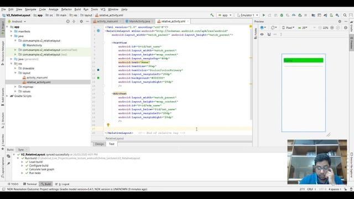The width and height of the screenshot is (354, 199).
Task: Click the lightbulb quick-fix icon in editor
Action: point(108,125)
